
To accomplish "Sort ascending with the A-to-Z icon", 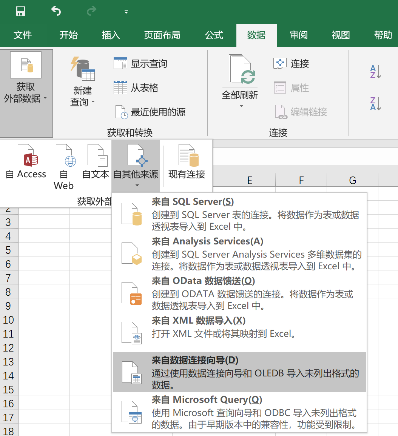I will 375,72.
